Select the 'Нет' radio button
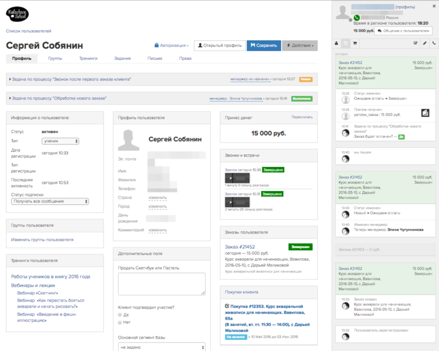This screenshot has width=439, height=351. click(120, 322)
